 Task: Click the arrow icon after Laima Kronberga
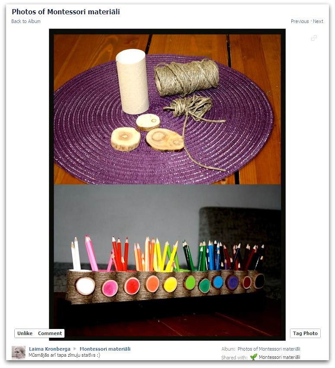click(75, 349)
